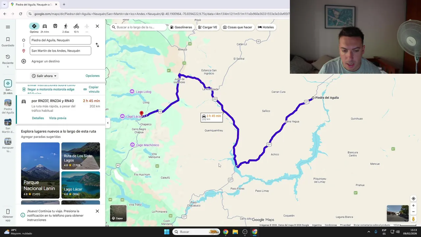The image size is (421, 237).
Task: Close the directions panel
Action: click(x=97, y=26)
